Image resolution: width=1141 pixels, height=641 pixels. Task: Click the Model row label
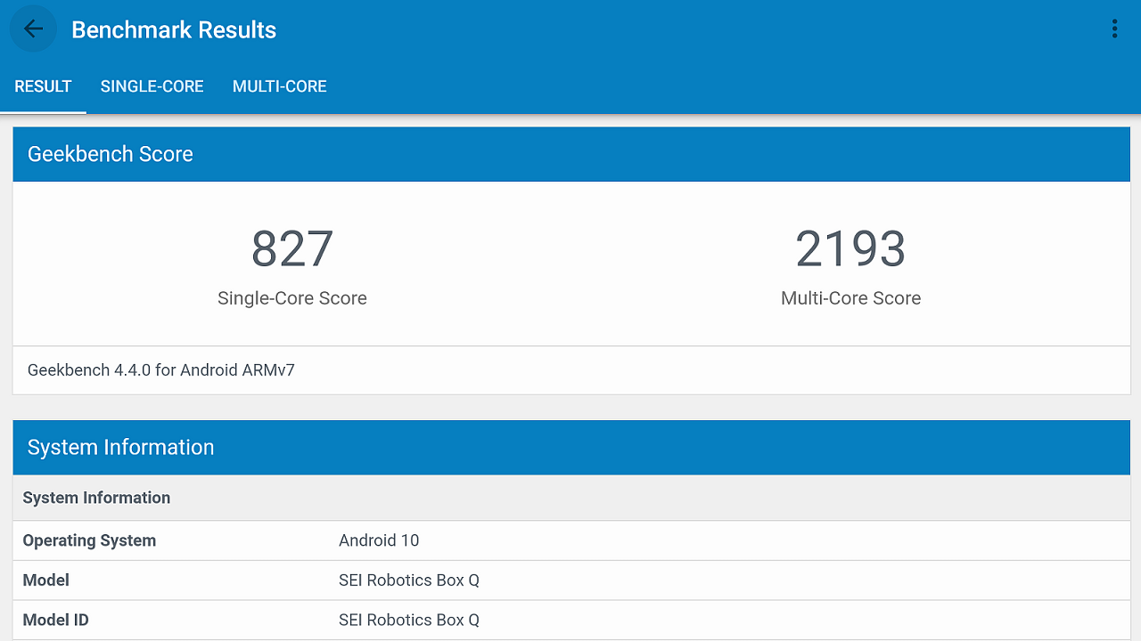46,580
